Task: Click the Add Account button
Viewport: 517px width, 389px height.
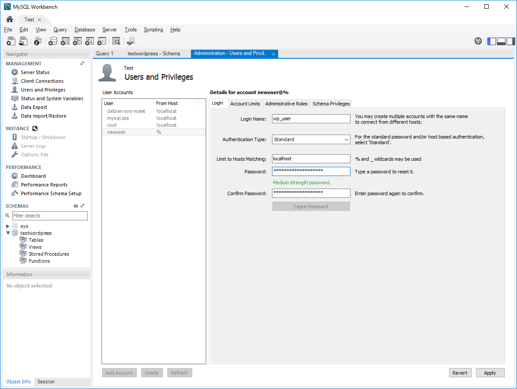Action: coord(119,373)
